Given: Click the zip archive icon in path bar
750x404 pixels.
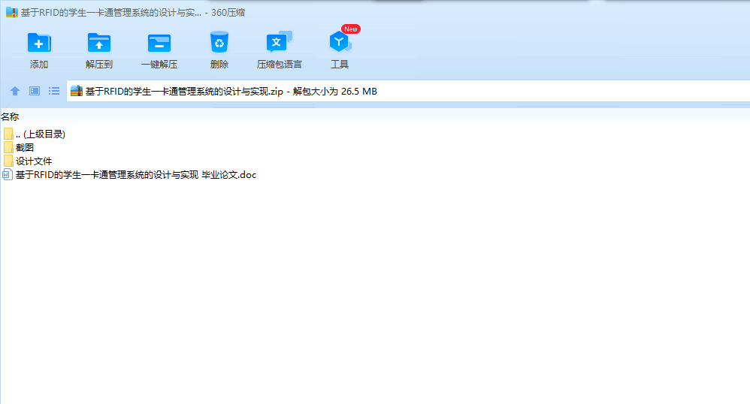Looking at the screenshot, I should [x=77, y=91].
